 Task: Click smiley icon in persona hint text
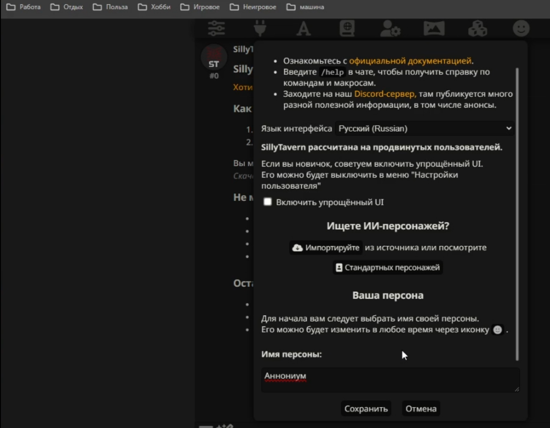pyautogui.click(x=498, y=330)
